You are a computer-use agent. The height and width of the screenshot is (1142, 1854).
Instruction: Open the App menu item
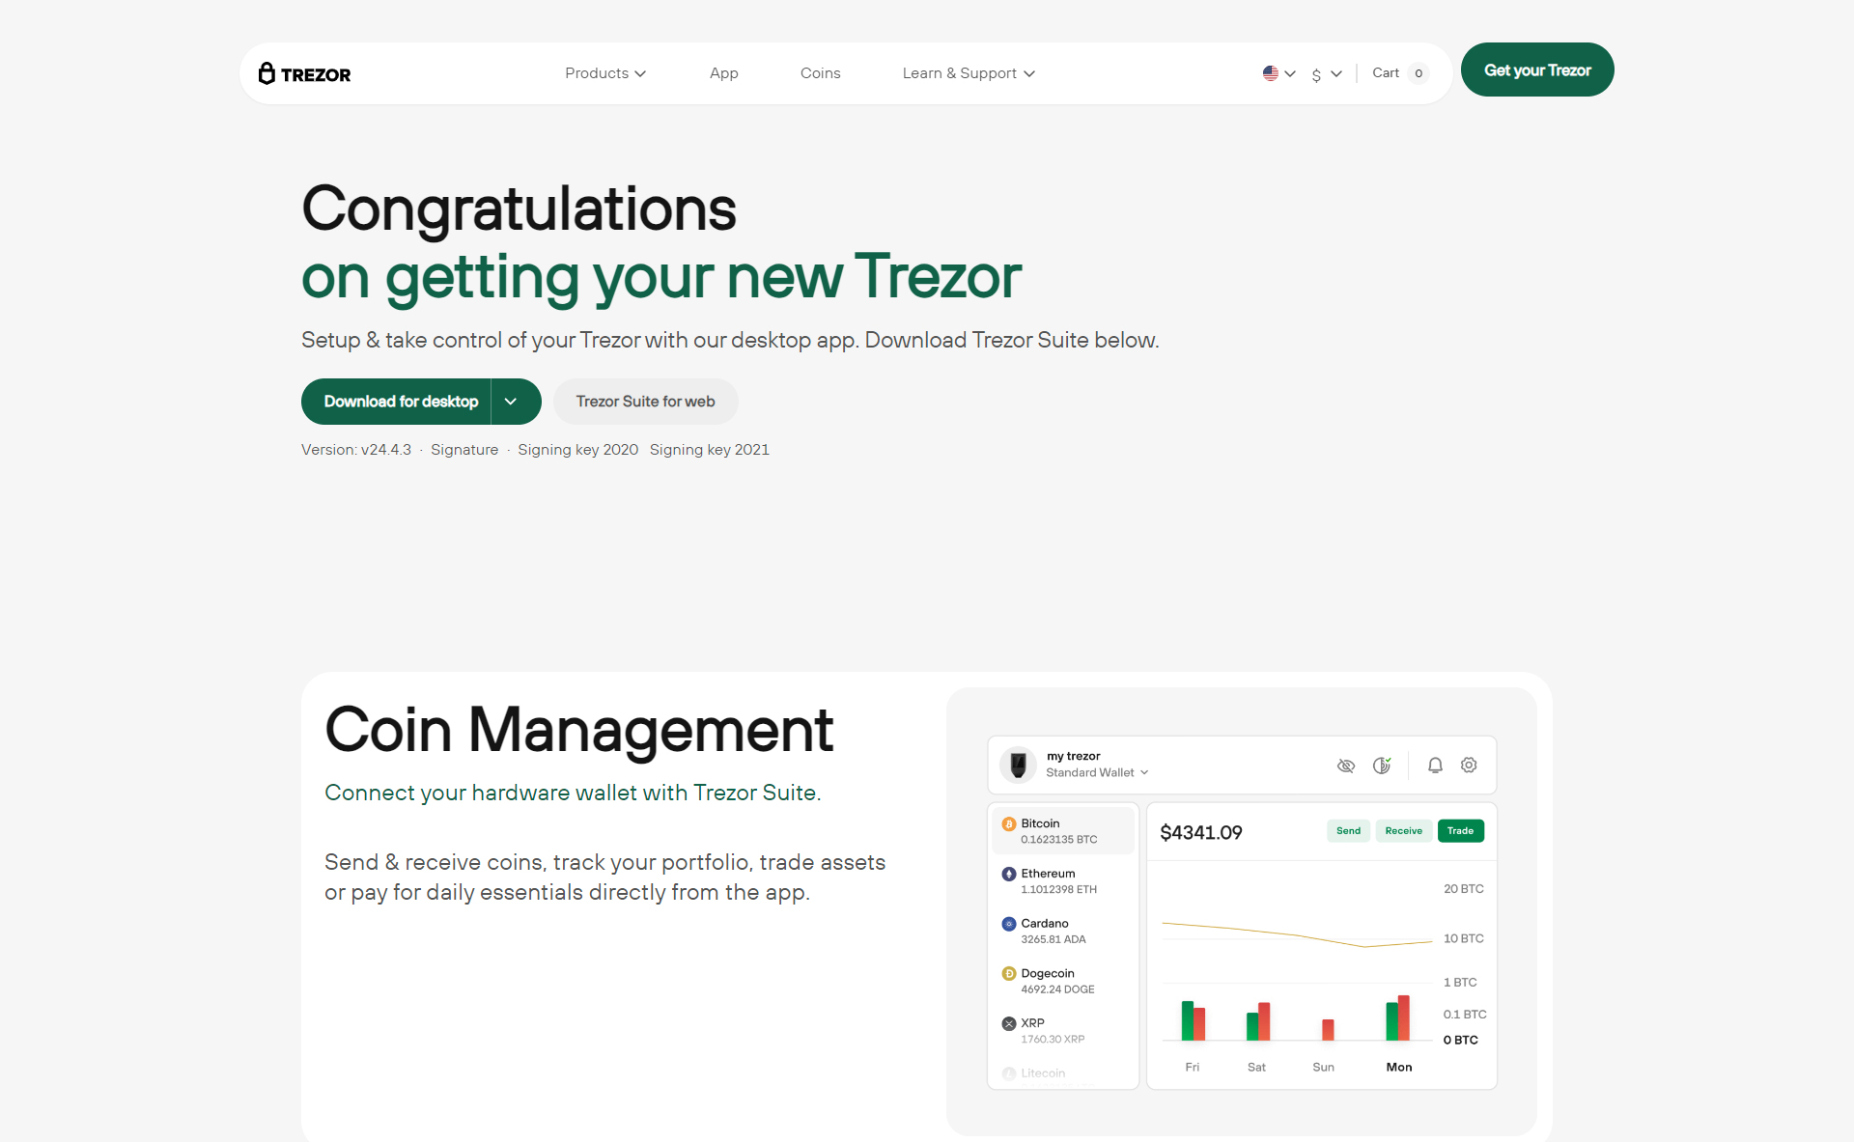click(723, 72)
